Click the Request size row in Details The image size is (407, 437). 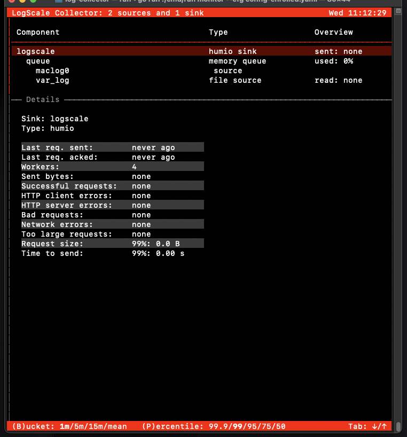(112, 244)
